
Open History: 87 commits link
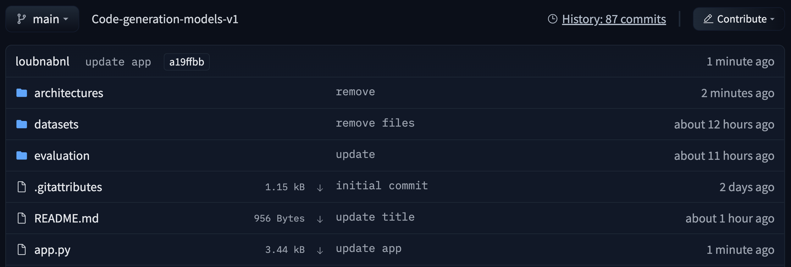coord(614,19)
